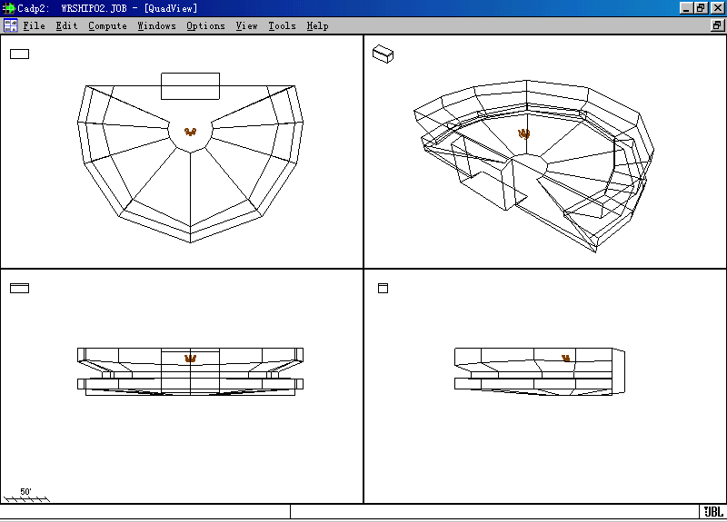Click the plan view indicator icon

(x=19, y=54)
